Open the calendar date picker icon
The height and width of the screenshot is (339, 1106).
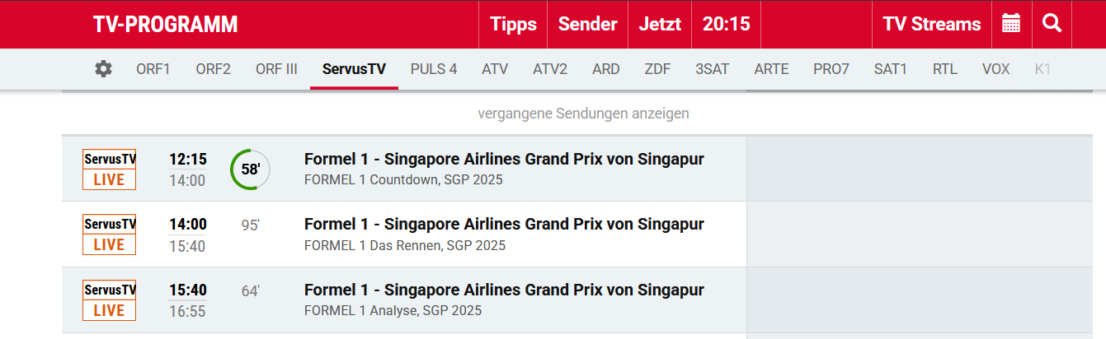pyautogui.click(x=1010, y=24)
